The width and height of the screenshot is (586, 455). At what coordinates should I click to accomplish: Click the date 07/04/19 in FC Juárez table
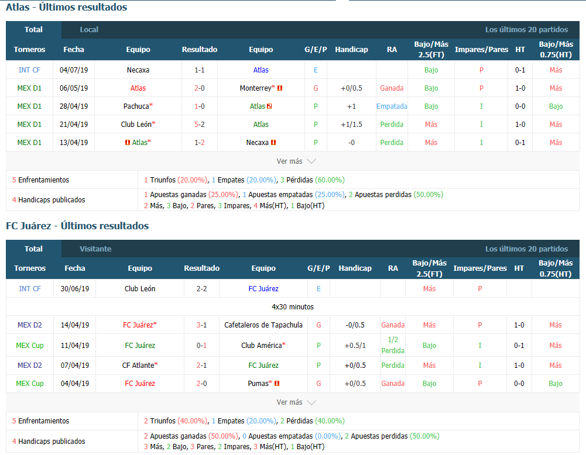tap(75, 366)
